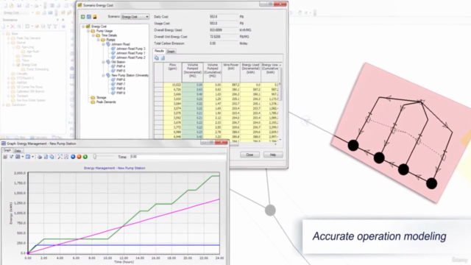Collapse the Time Details node
471x265 pixels.
[x=93, y=35]
